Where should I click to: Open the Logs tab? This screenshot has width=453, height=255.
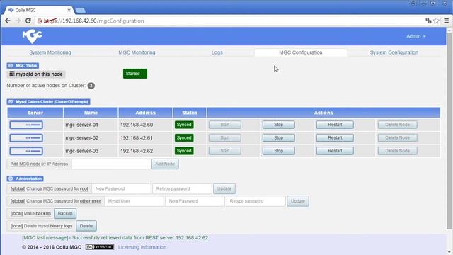[217, 52]
